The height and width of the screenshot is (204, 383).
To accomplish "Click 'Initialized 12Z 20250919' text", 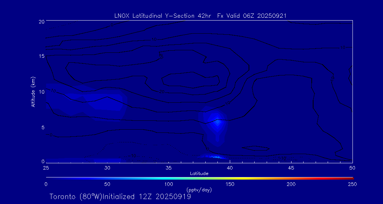I will [146, 197].
